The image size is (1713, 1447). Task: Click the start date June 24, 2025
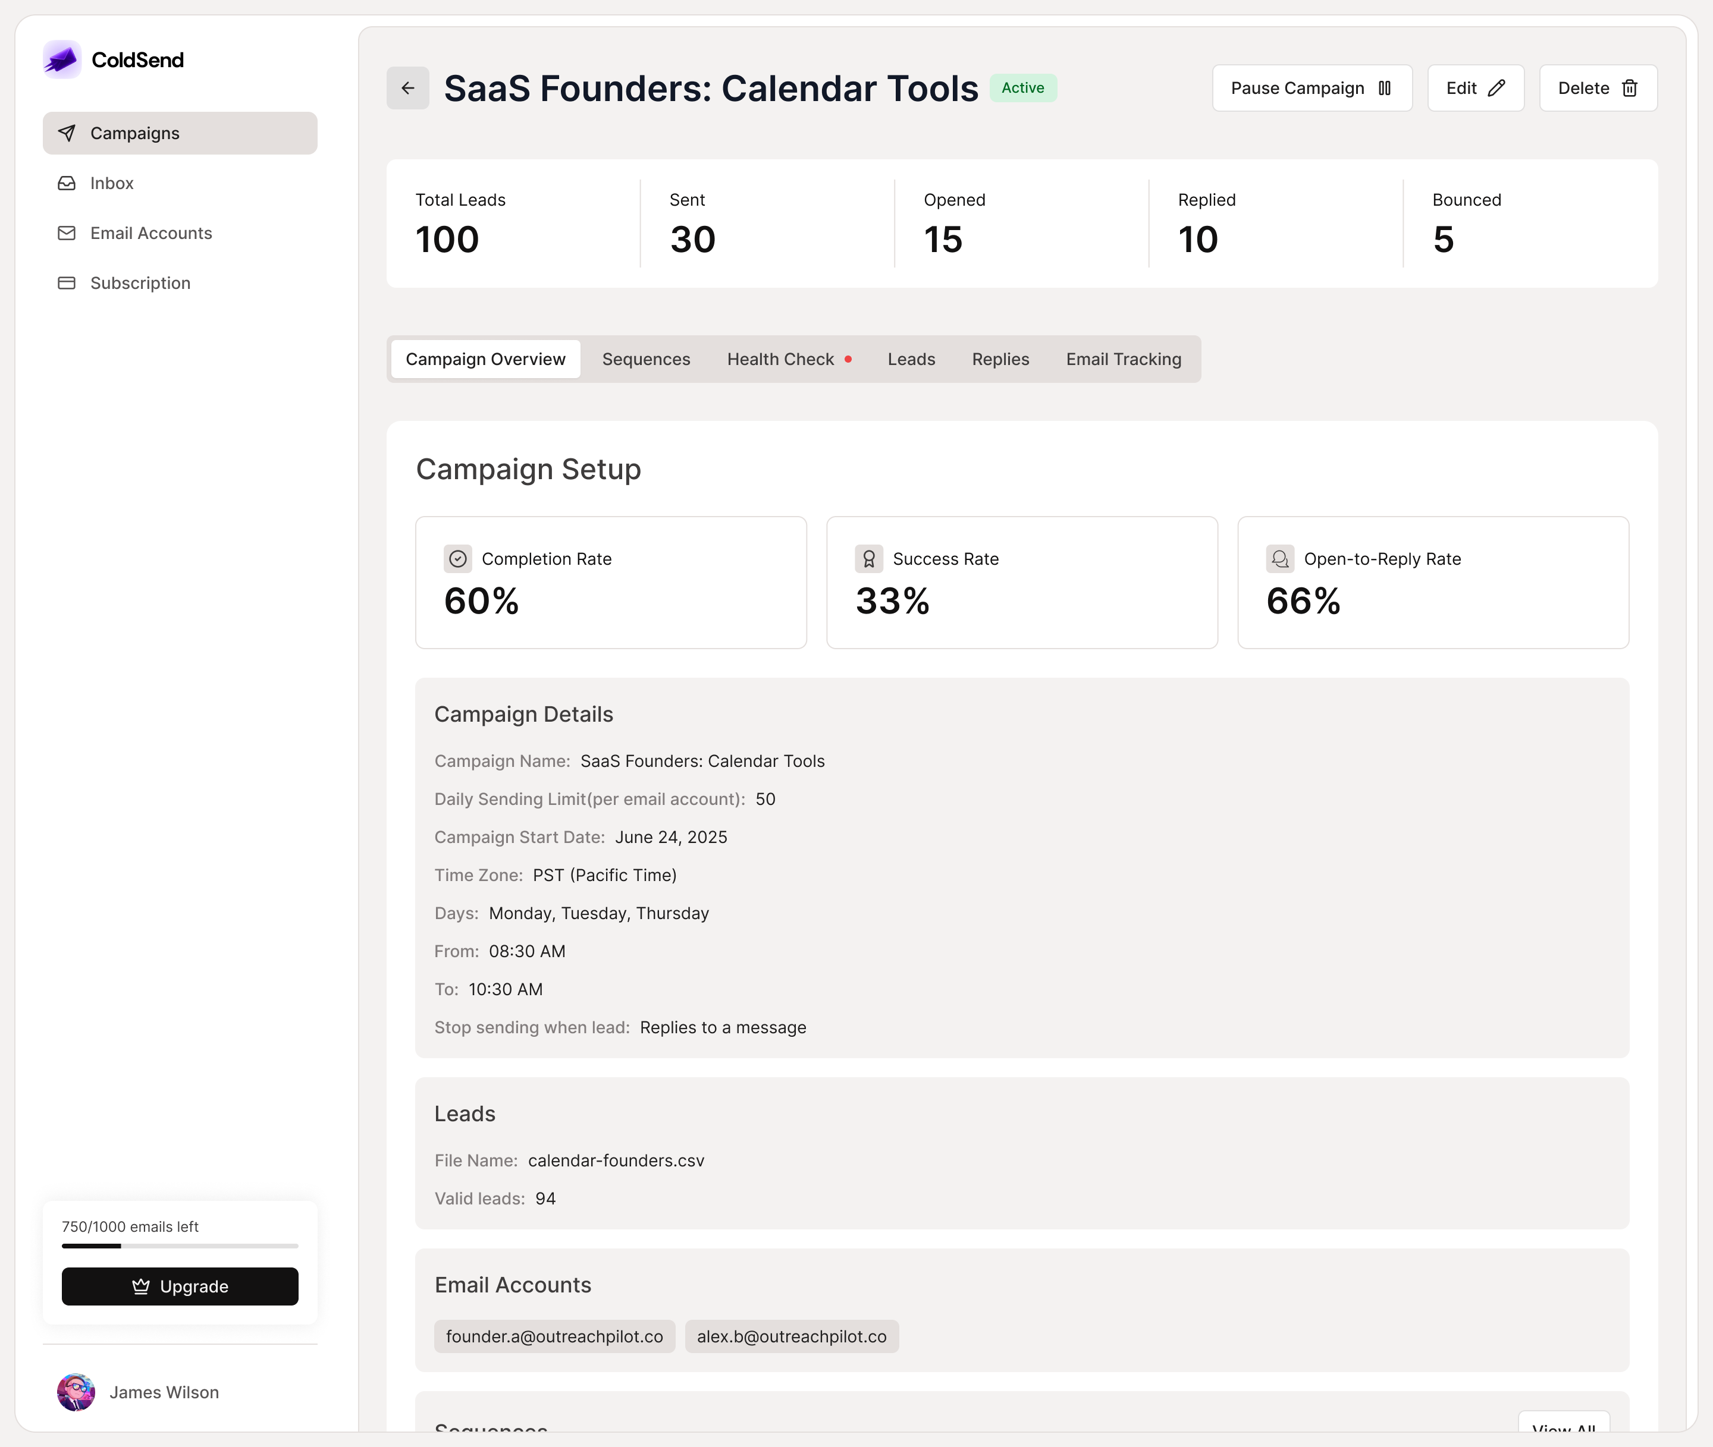pyautogui.click(x=672, y=836)
